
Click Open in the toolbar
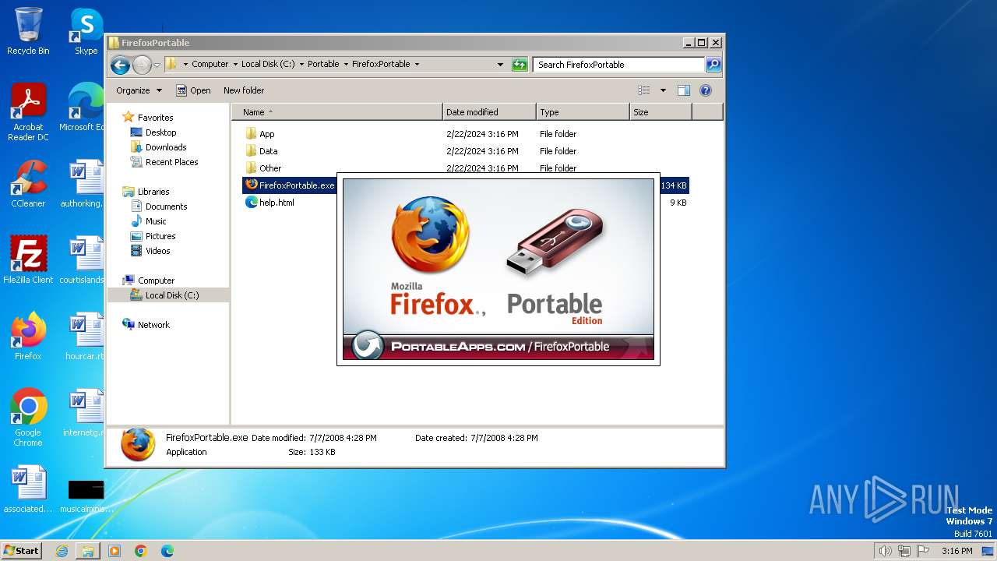[x=193, y=90]
